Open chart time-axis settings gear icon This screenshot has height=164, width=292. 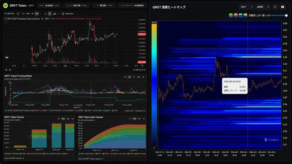point(142,66)
